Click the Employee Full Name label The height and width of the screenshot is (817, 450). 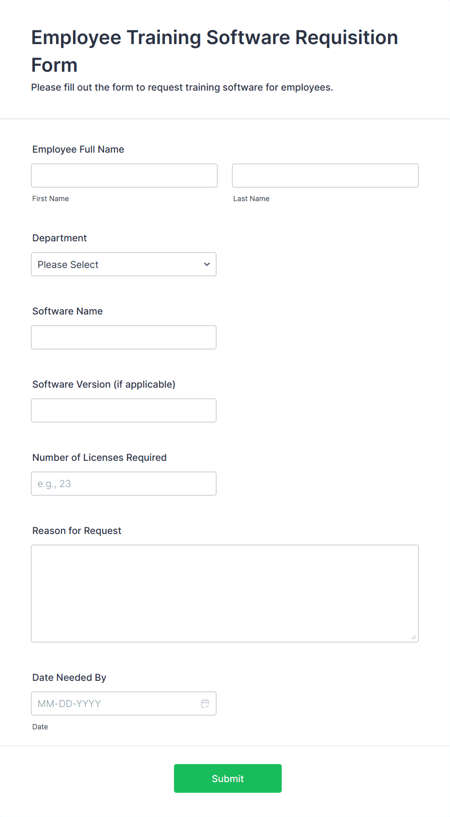(78, 149)
